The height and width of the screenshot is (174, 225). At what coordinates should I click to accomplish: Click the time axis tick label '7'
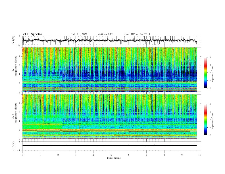click(x=147, y=155)
